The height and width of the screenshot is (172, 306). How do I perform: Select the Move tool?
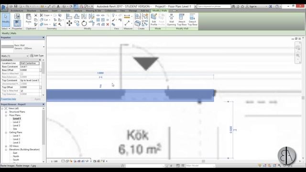point(69,23)
